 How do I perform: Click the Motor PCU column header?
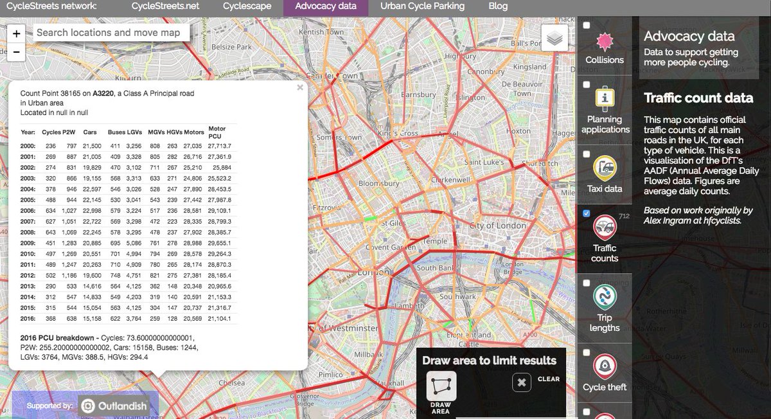(x=217, y=132)
